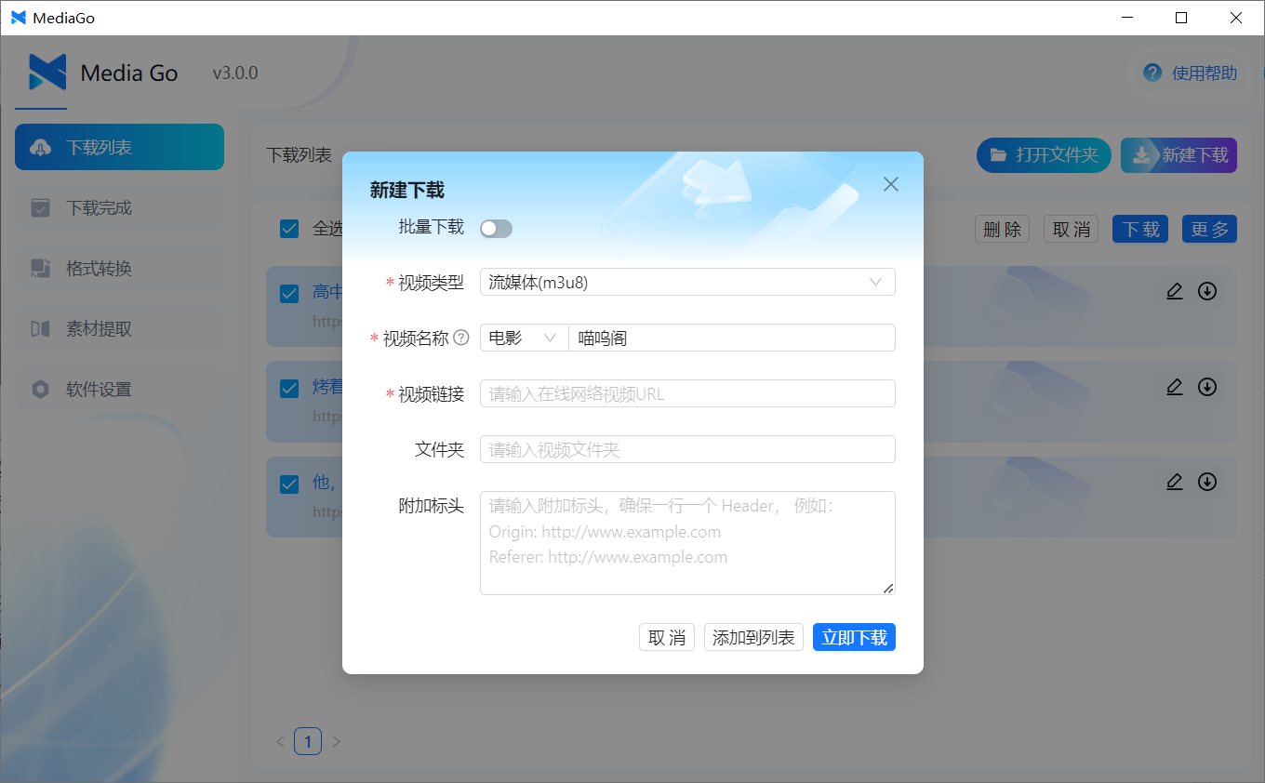Select 素材提取 in the sidebar
The image size is (1265, 783).
pos(119,328)
